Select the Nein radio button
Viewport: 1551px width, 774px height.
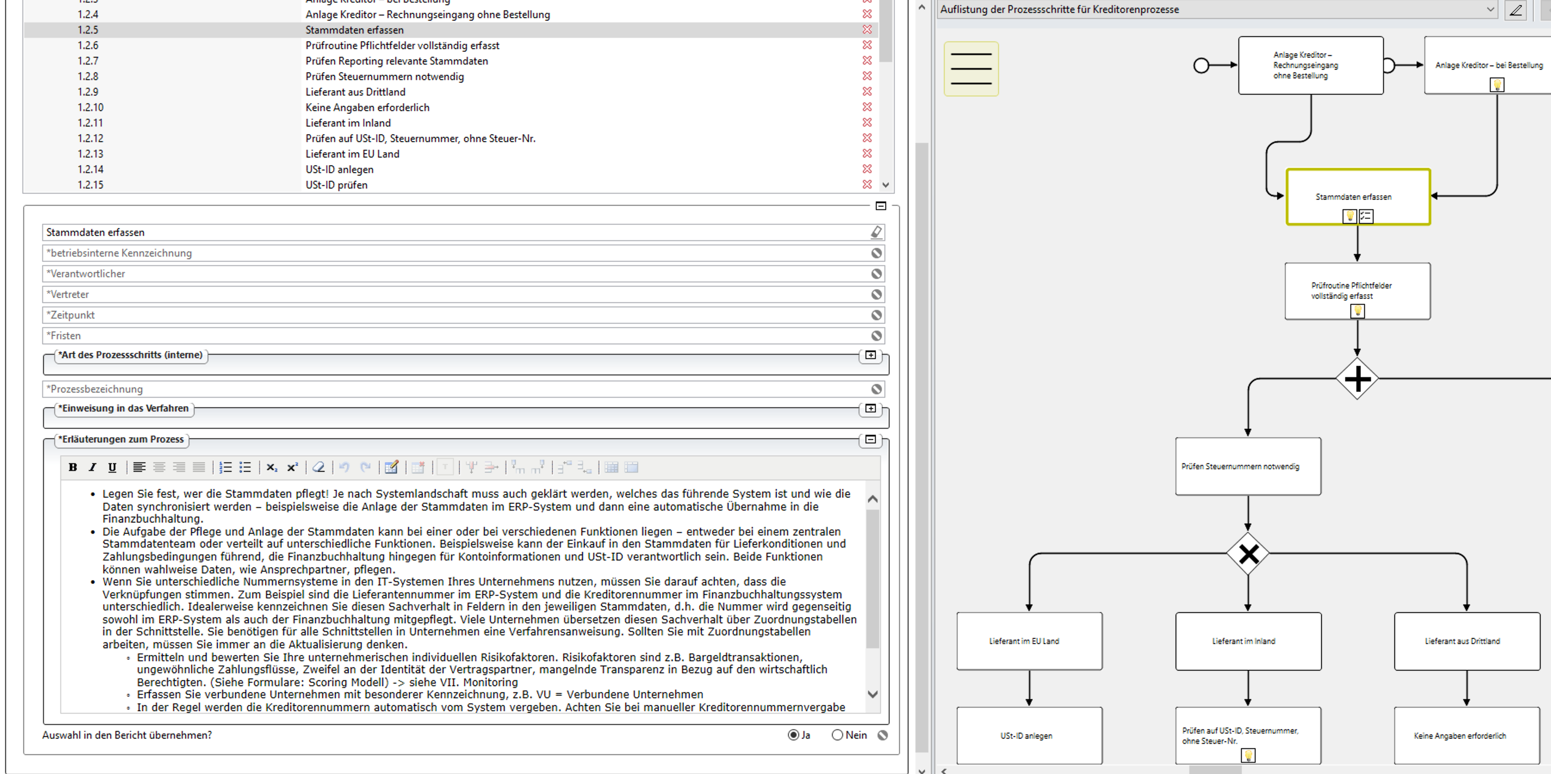(x=837, y=735)
